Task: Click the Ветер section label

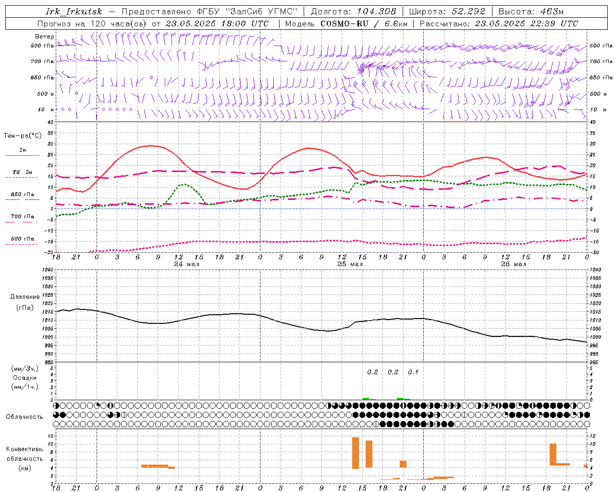Action: 44,37
